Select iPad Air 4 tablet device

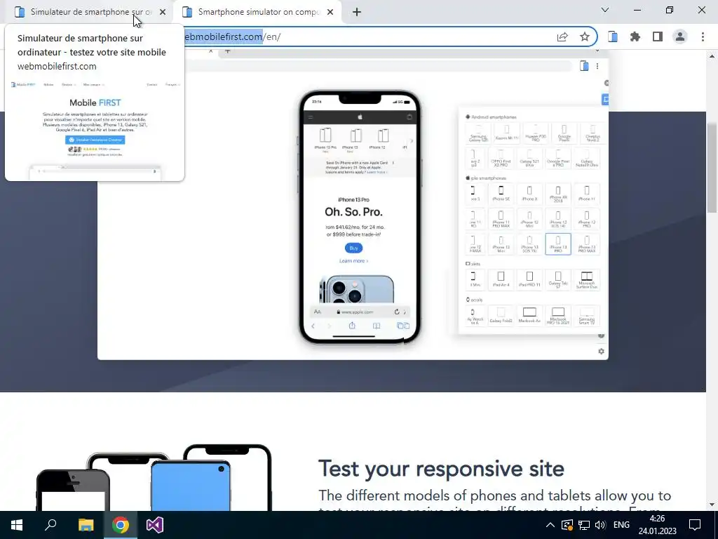(501, 279)
